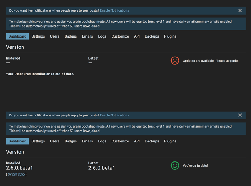The width and height of the screenshot is (251, 186).
Task: Click the bootstrap mode notice in upper panel
Action: pos(126,24)
